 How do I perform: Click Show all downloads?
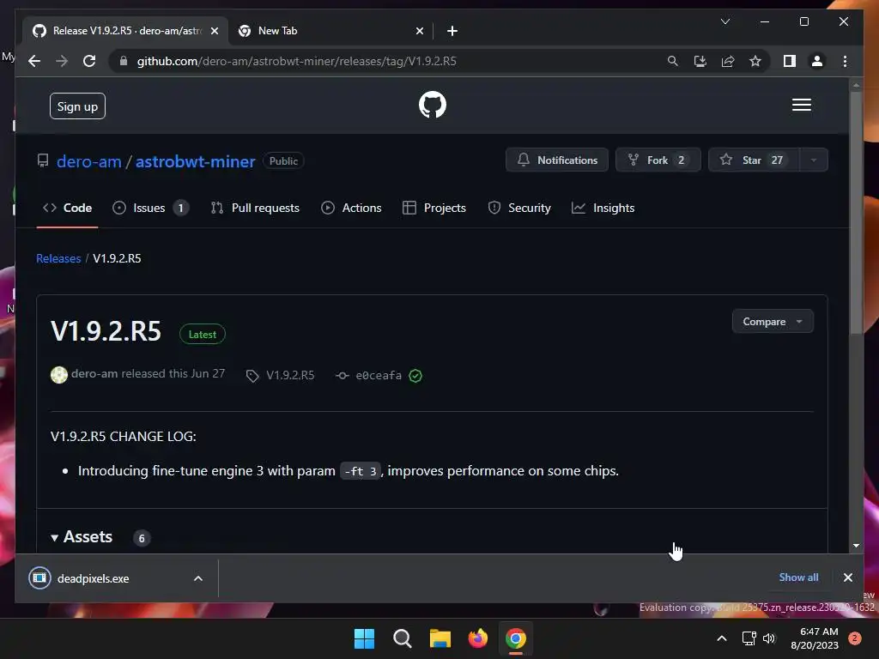(798, 577)
